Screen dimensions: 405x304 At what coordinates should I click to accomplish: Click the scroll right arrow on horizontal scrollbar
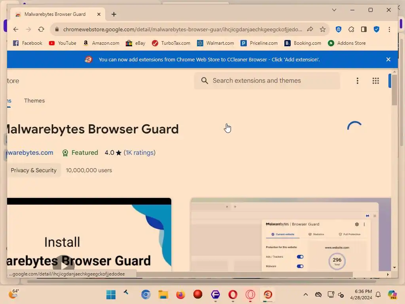click(x=388, y=275)
